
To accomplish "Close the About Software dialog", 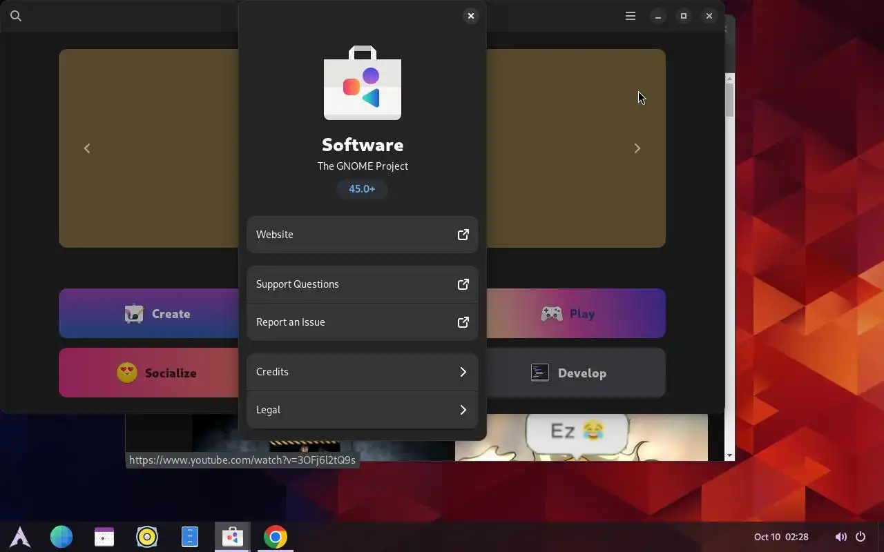I will (x=470, y=16).
